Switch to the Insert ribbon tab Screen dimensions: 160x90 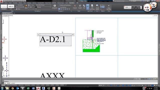click(10, 3)
